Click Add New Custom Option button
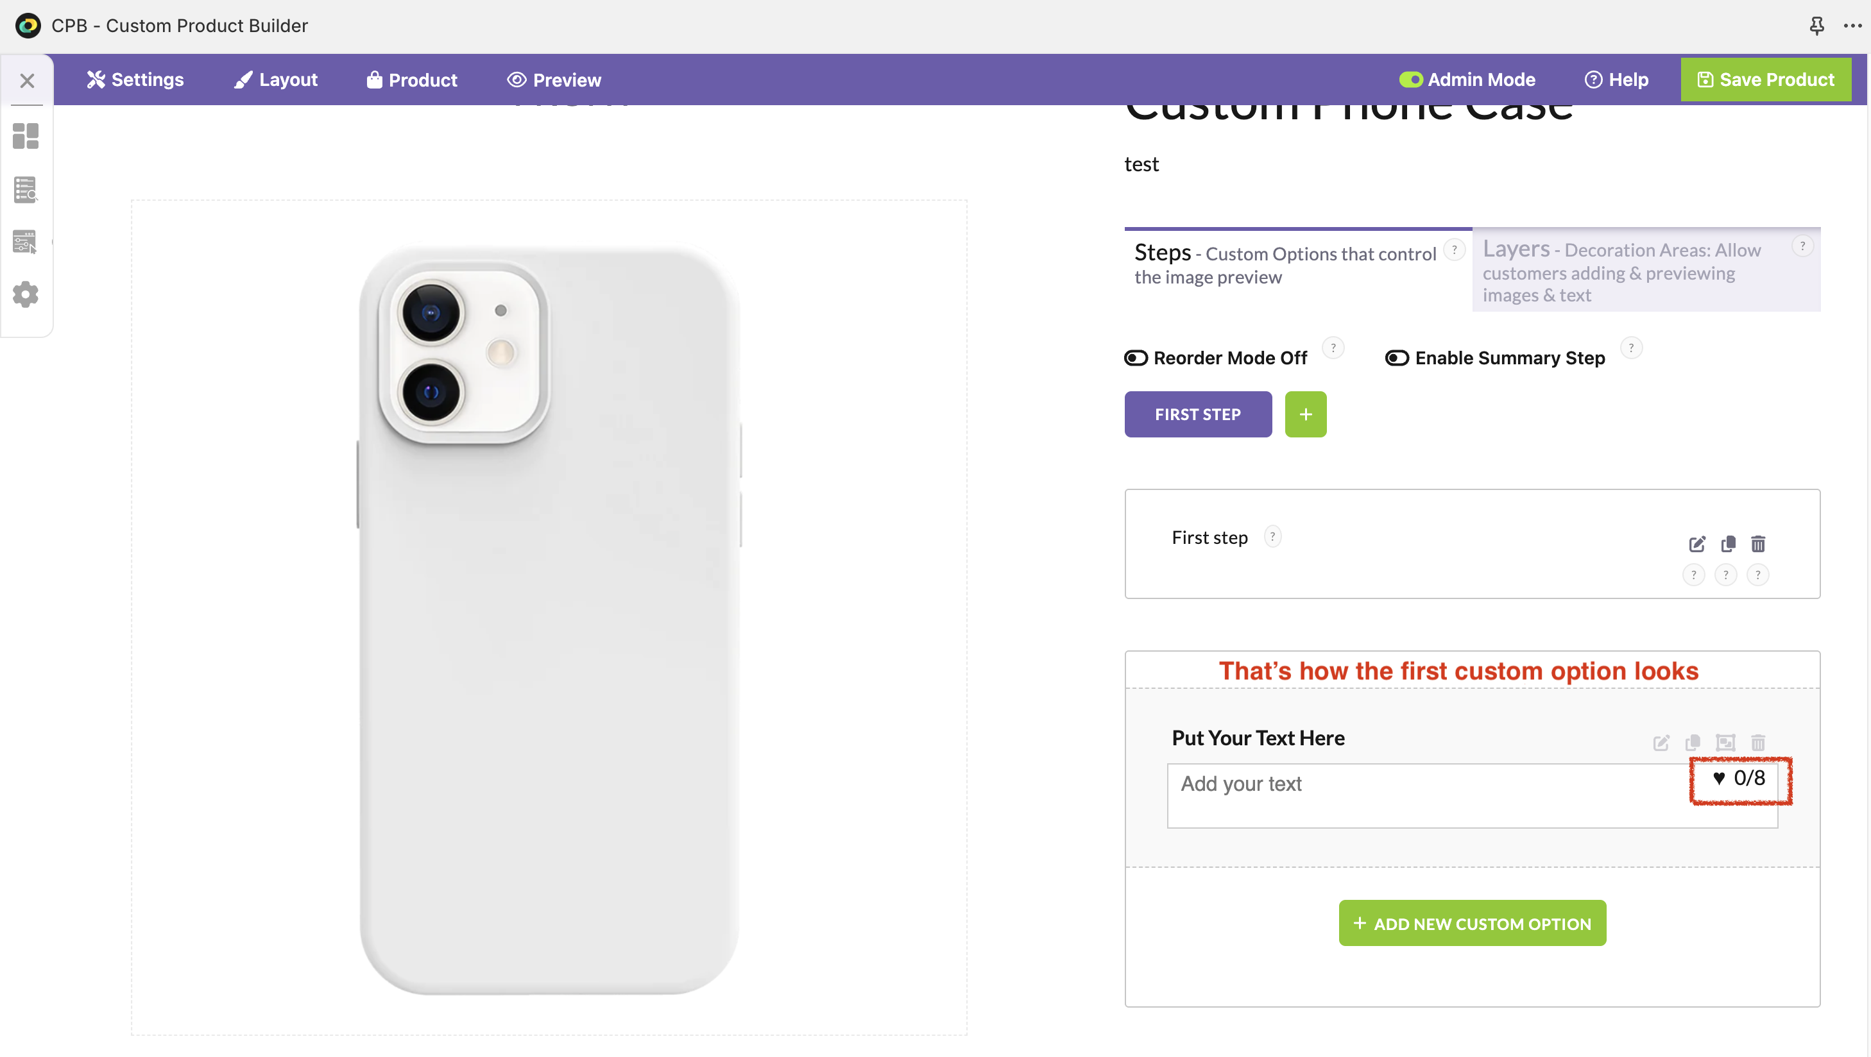 [x=1471, y=924]
